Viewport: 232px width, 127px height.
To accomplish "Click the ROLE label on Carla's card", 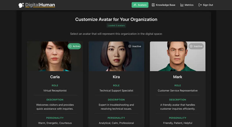I will click(55, 86).
